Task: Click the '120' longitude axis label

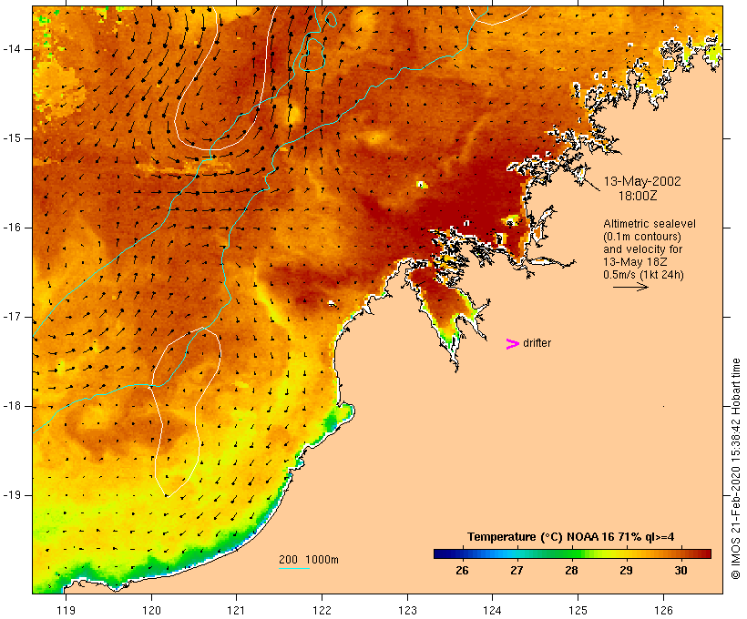Action: 151,610
